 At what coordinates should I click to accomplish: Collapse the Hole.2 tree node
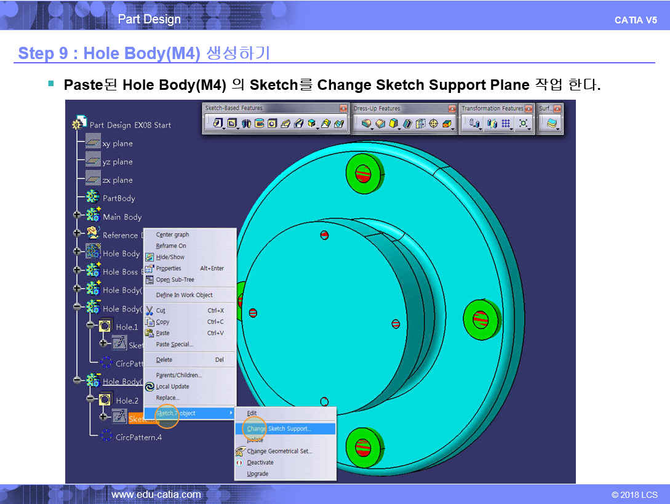tap(90, 399)
